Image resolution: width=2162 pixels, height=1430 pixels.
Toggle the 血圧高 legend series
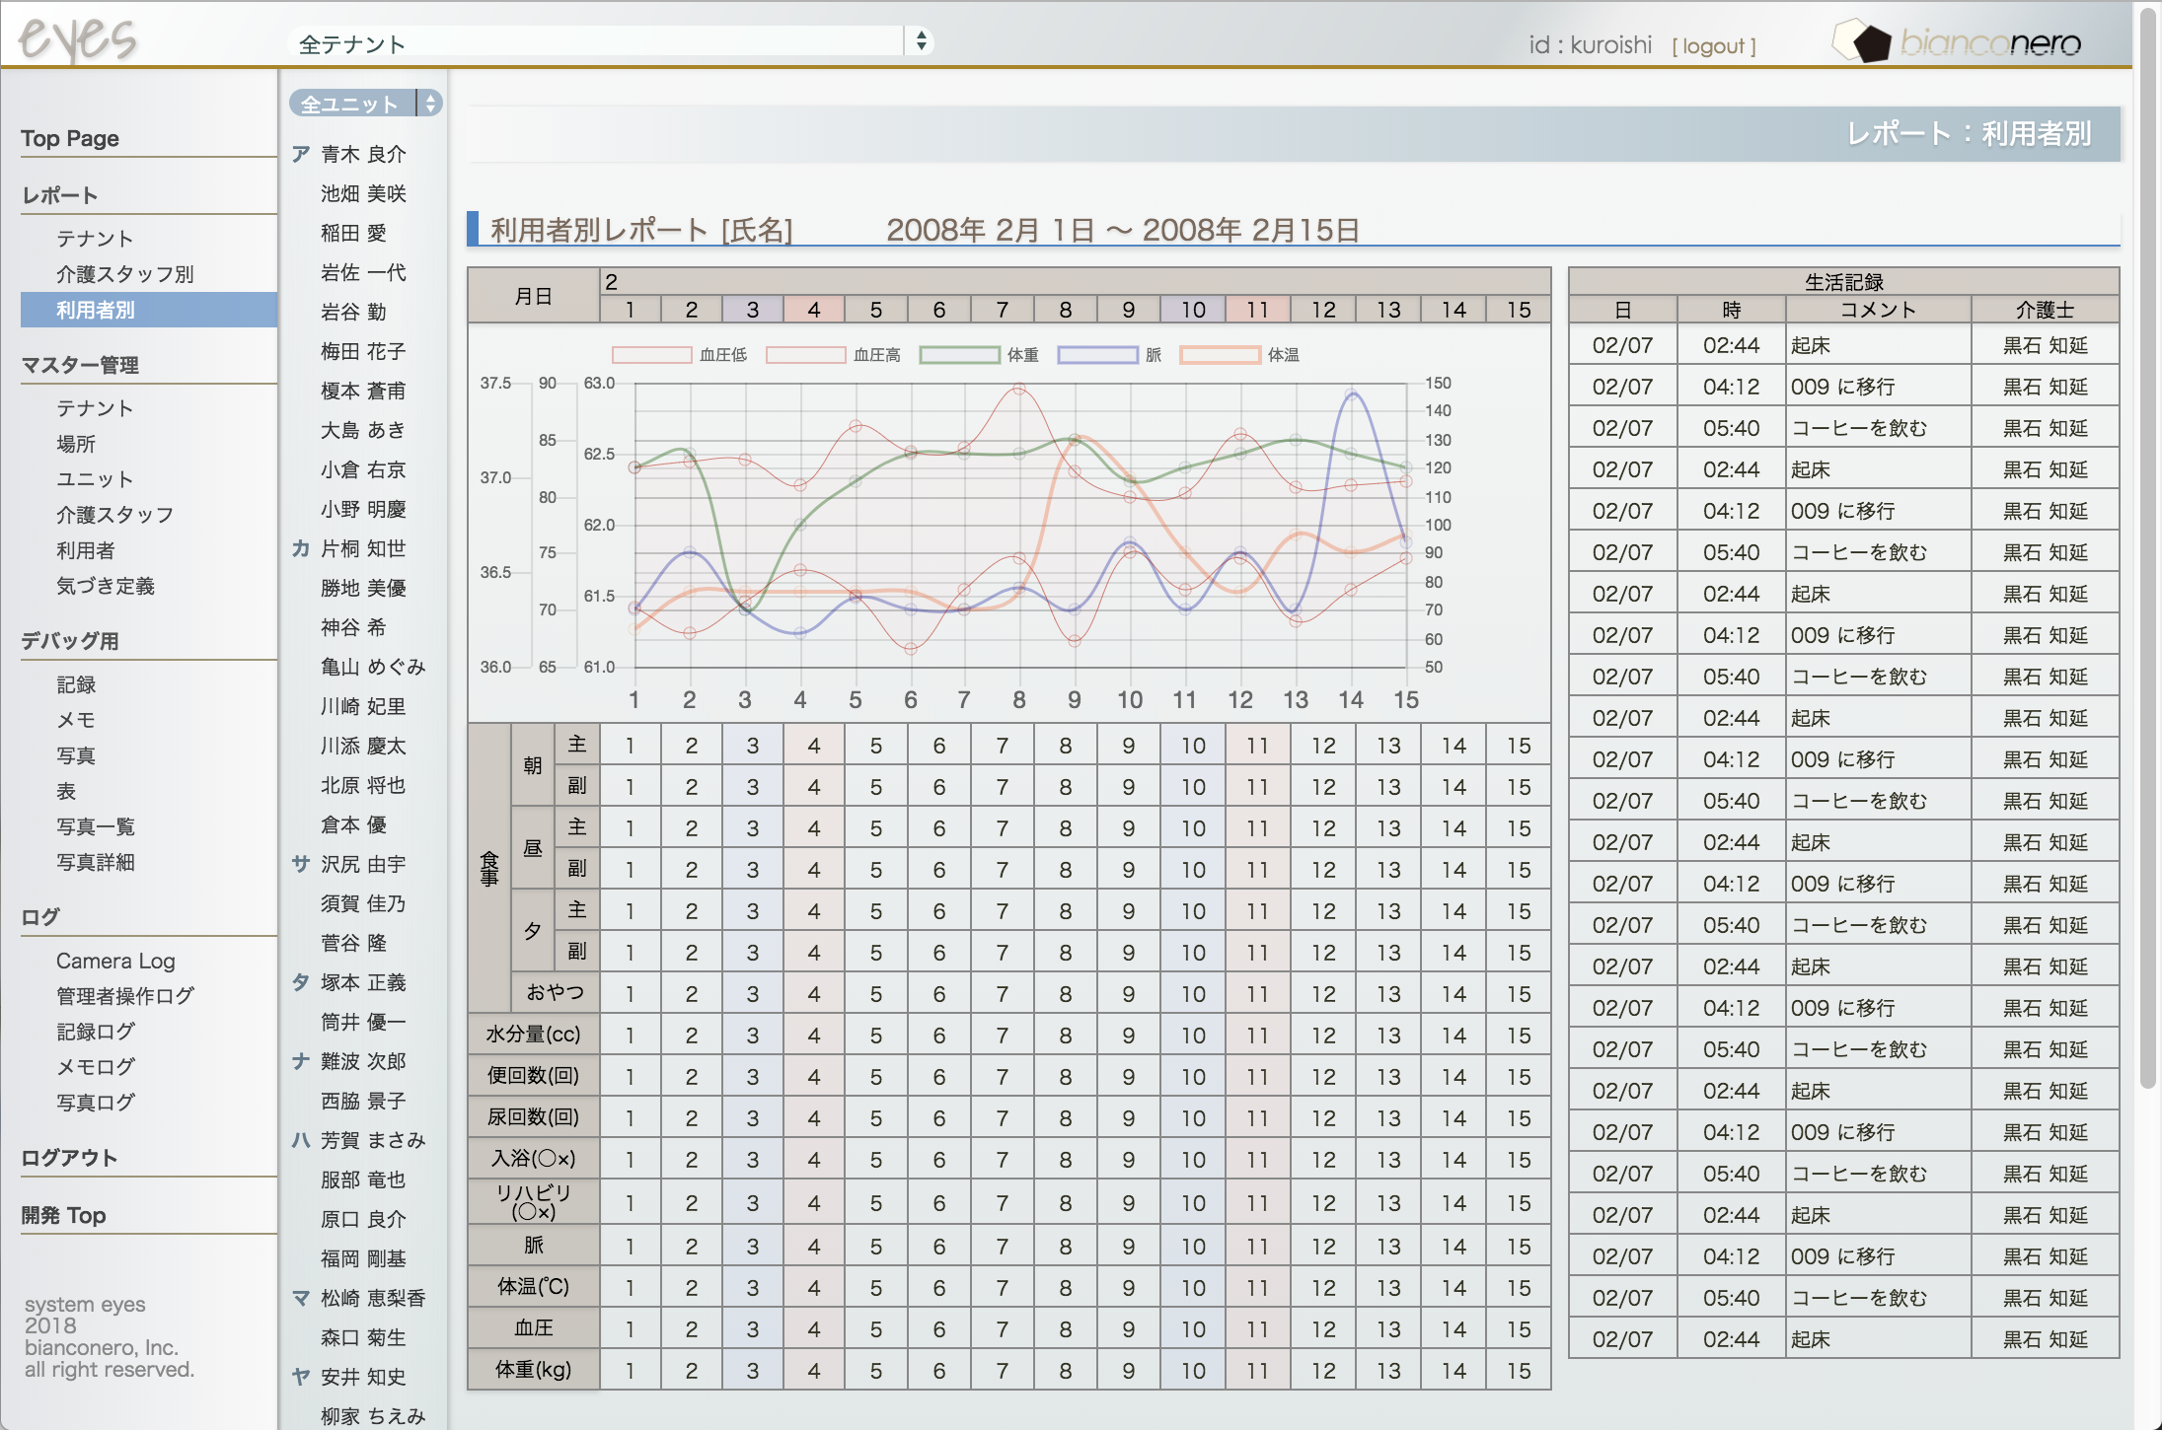[805, 355]
